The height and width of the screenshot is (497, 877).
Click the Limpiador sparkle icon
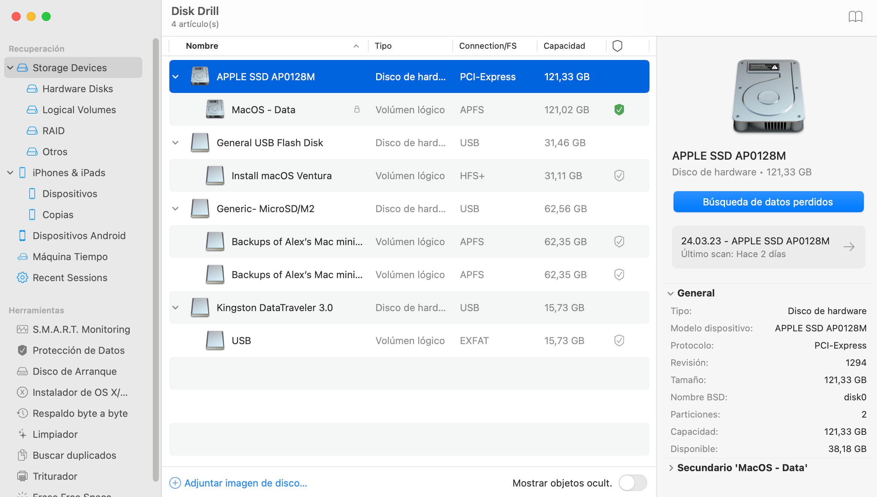[22, 434]
